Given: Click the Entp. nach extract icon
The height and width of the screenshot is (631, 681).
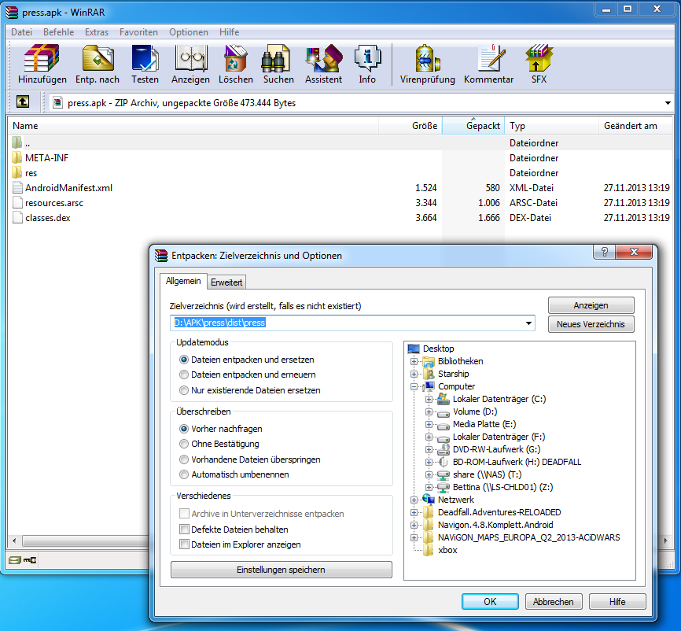Looking at the screenshot, I should (x=98, y=60).
